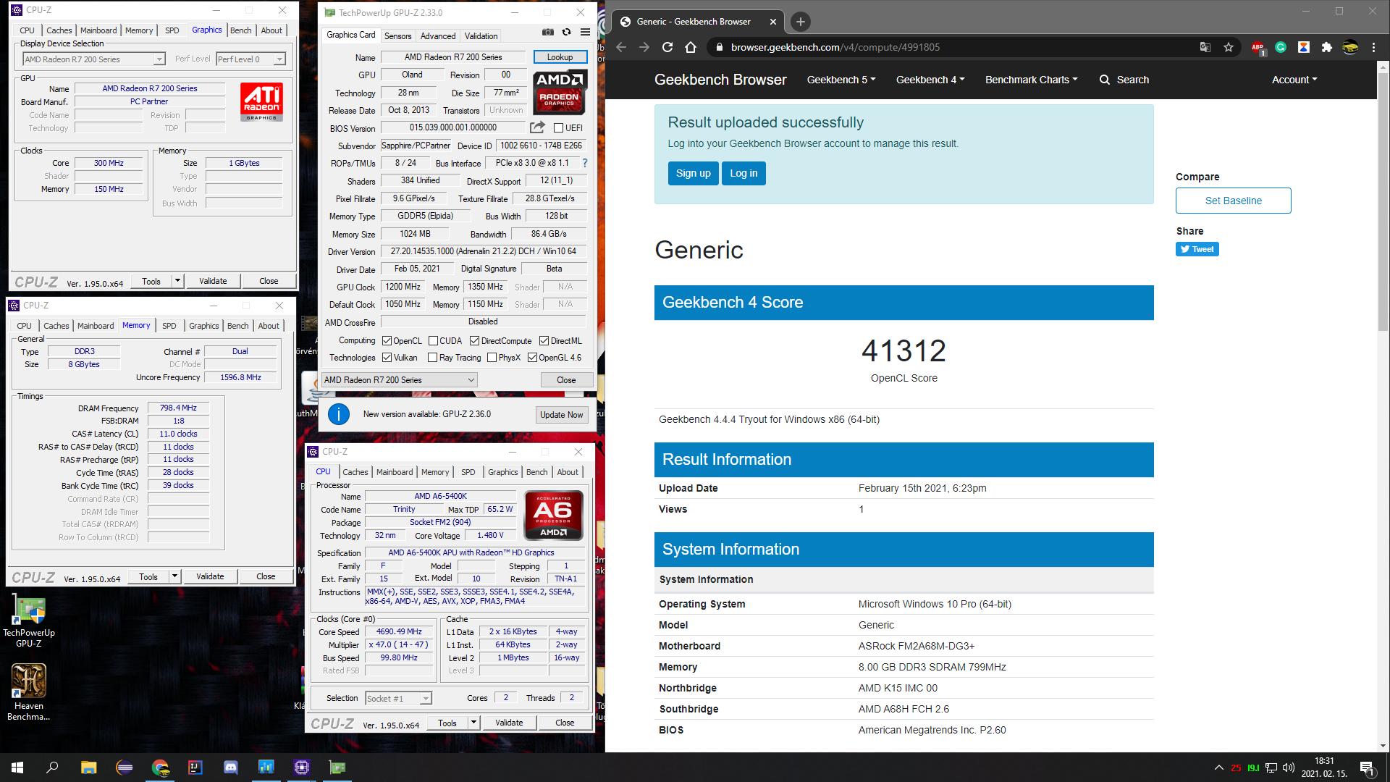
Task: Switch to the Sensors tab in GPU-Z
Action: pyautogui.click(x=397, y=36)
